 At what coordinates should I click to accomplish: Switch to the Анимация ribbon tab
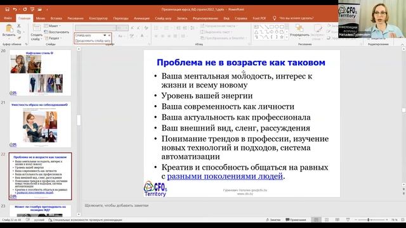[141, 18]
